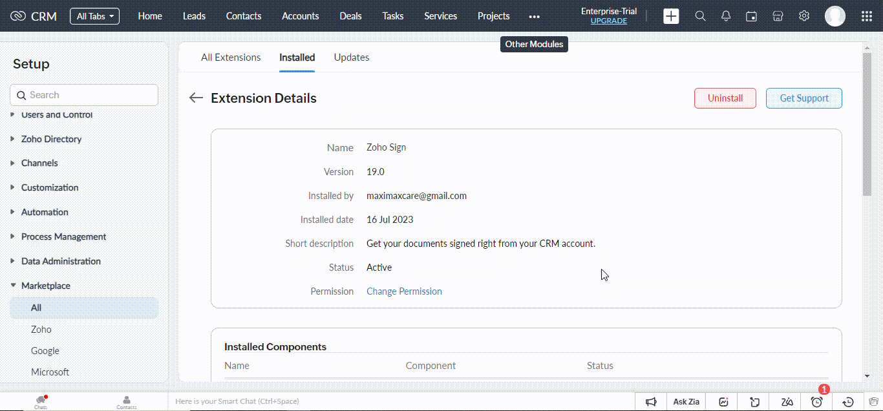Click the Uninstall button
883x411 pixels.
click(x=725, y=98)
